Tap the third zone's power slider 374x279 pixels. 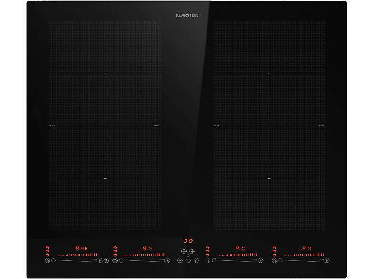point(237,260)
